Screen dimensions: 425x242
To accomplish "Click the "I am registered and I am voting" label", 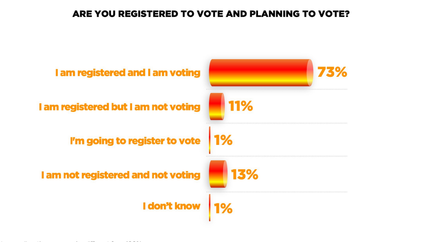I will (x=127, y=73).
